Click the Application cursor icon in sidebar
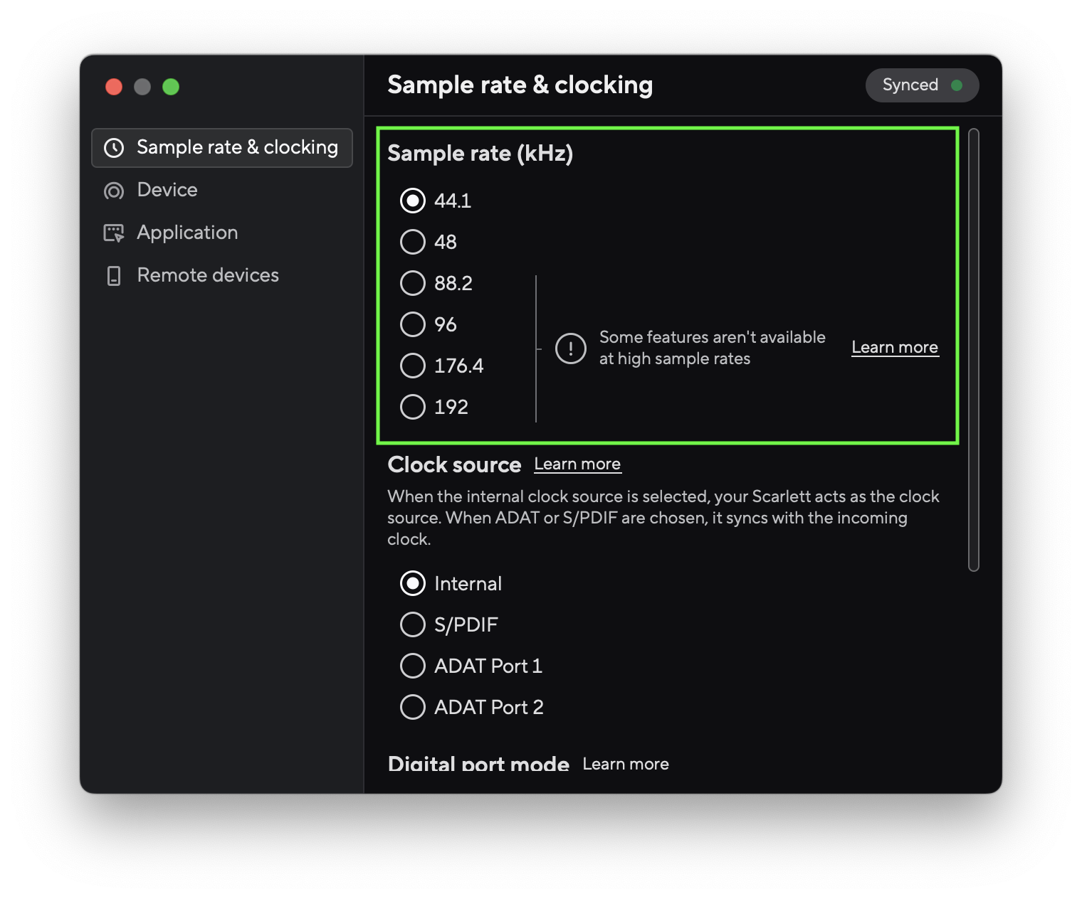The image size is (1082, 899). coord(114,233)
